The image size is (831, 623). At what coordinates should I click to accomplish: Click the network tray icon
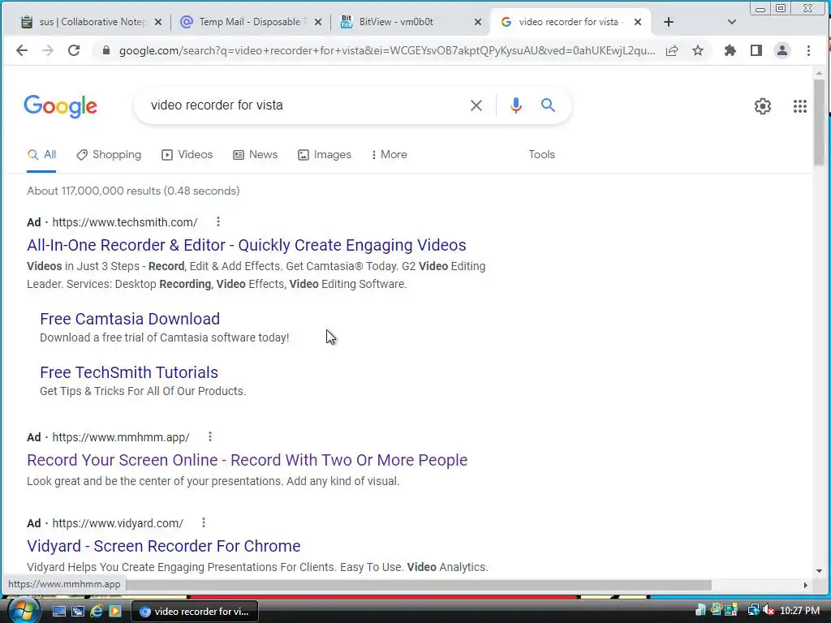pos(753,611)
